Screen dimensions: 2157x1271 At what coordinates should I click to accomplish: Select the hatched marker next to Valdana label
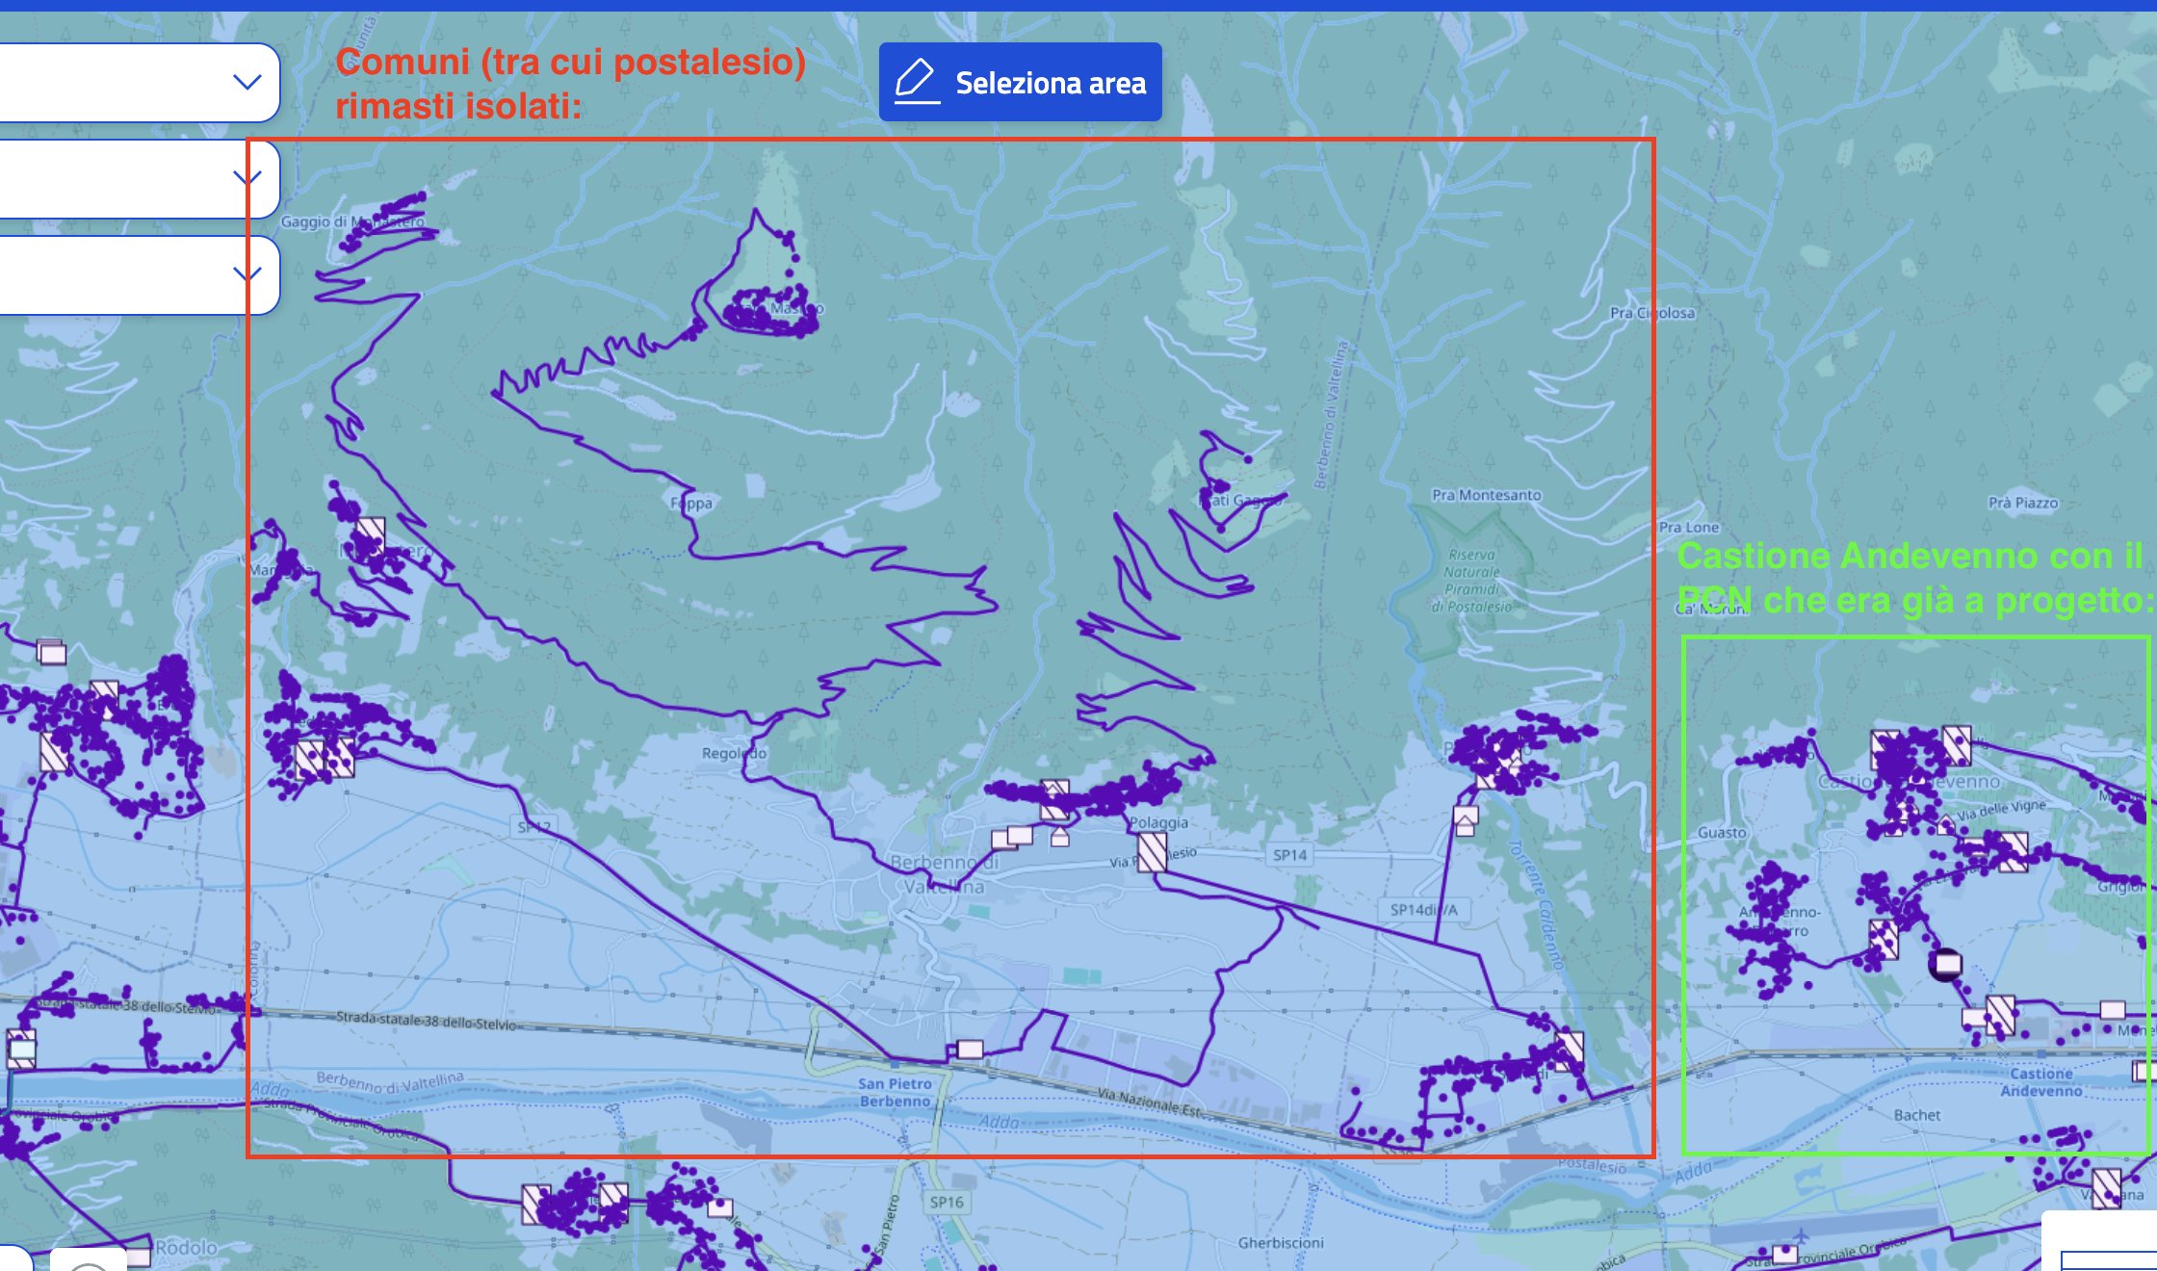point(2107,1186)
